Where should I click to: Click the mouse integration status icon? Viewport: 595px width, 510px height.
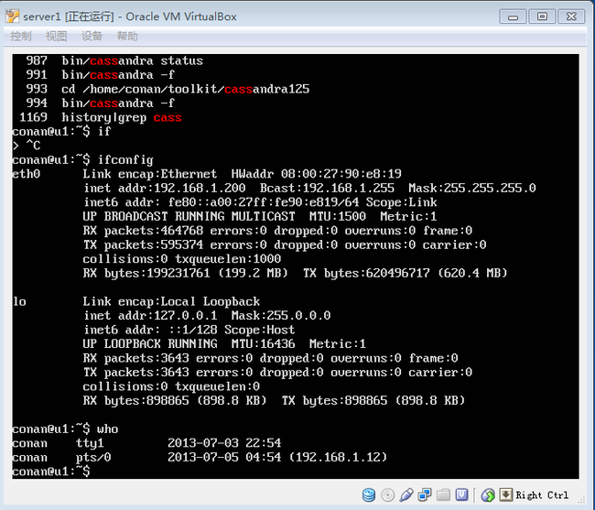[x=488, y=494]
